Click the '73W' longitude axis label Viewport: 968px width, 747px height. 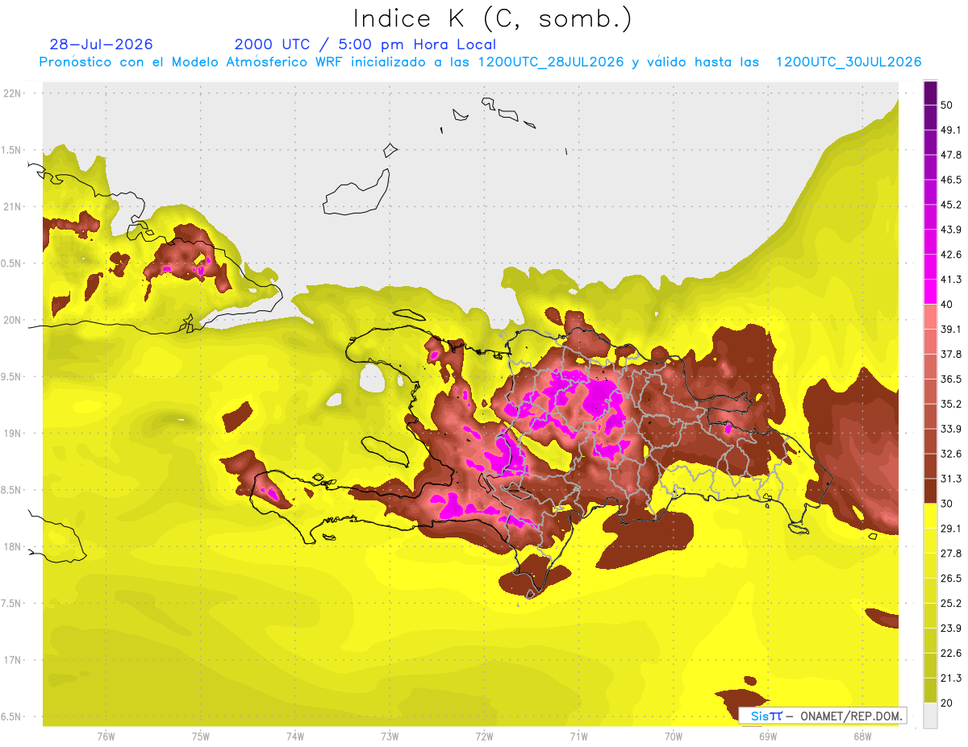(x=390, y=737)
